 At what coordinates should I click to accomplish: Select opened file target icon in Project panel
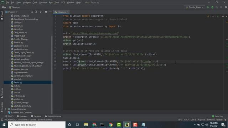[x=32, y=12]
